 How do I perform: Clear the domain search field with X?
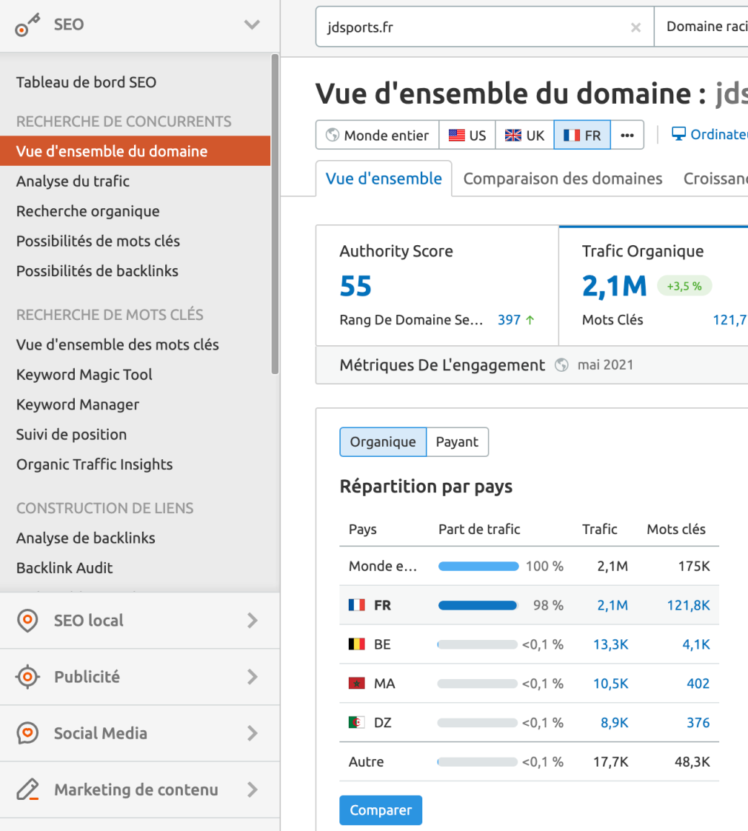[x=635, y=27]
